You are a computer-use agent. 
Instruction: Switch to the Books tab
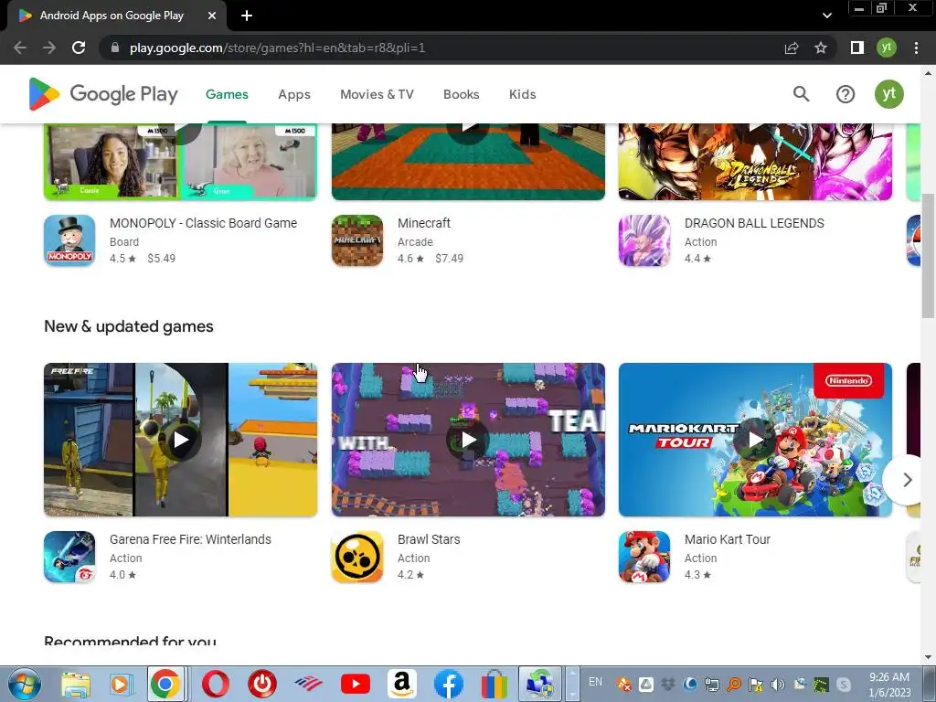pyautogui.click(x=461, y=94)
